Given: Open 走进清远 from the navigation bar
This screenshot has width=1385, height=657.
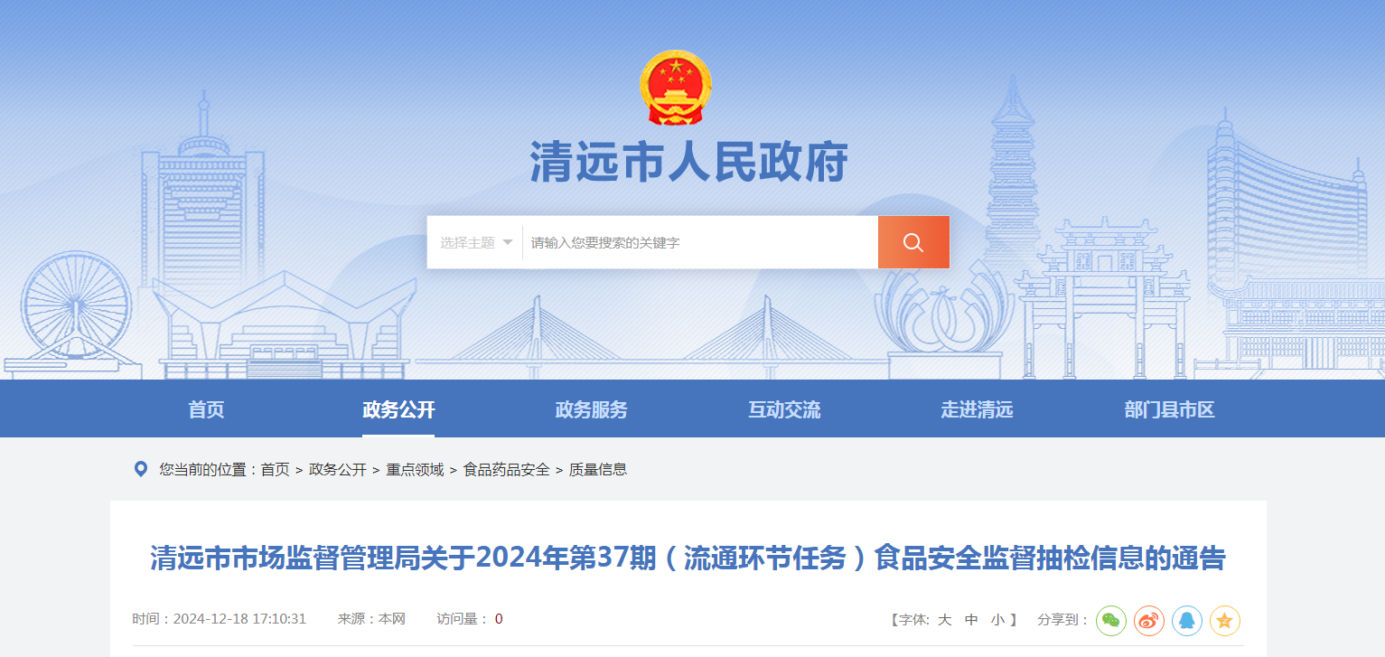Looking at the screenshot, I should pyautogui.click(x=977, y=409).
